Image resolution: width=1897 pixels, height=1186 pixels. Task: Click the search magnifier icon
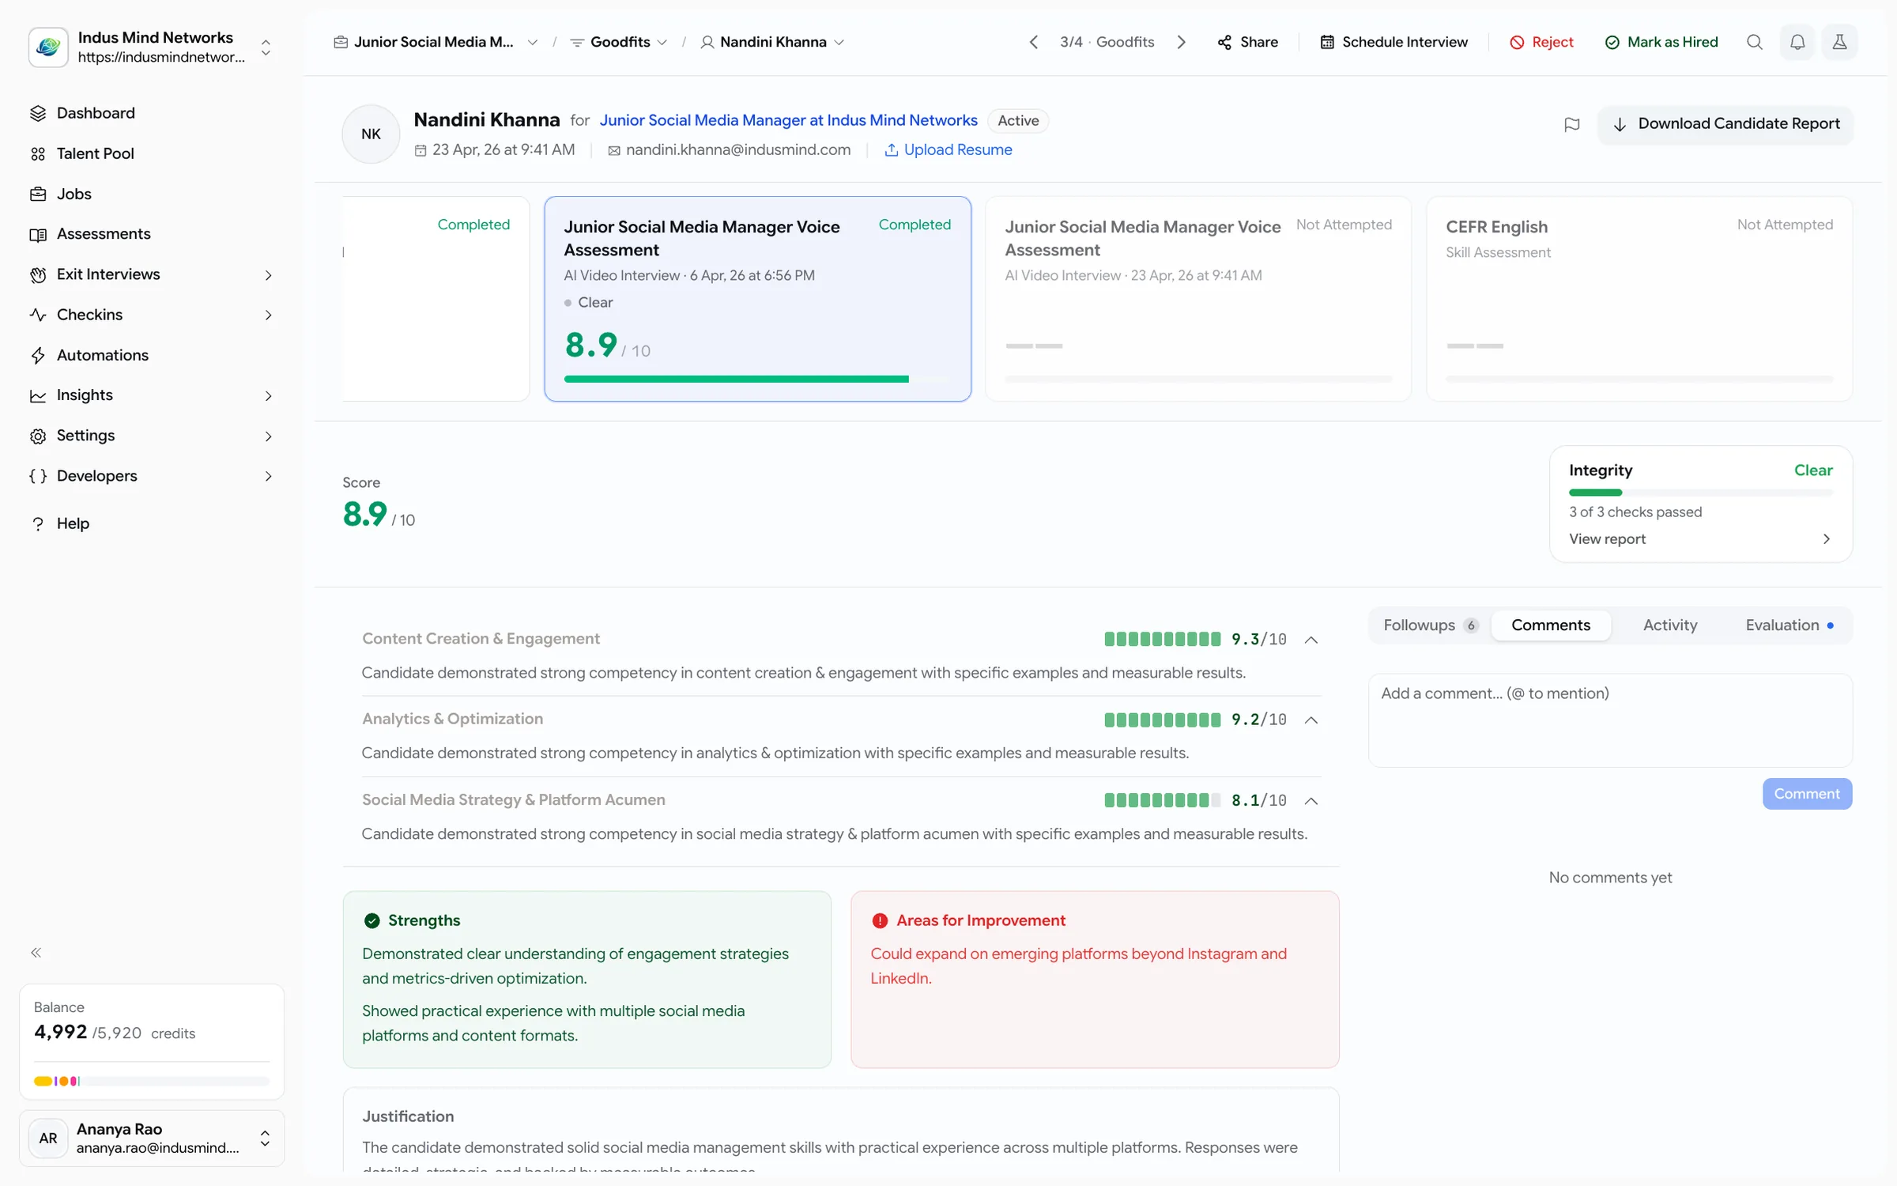(1755, 42)
